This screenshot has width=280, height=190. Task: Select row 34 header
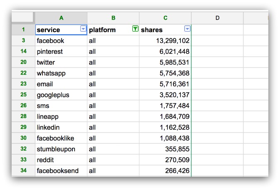tap(23, 170)
